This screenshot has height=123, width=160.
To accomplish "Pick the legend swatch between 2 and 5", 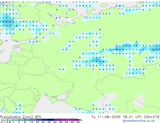I will 22,120.
